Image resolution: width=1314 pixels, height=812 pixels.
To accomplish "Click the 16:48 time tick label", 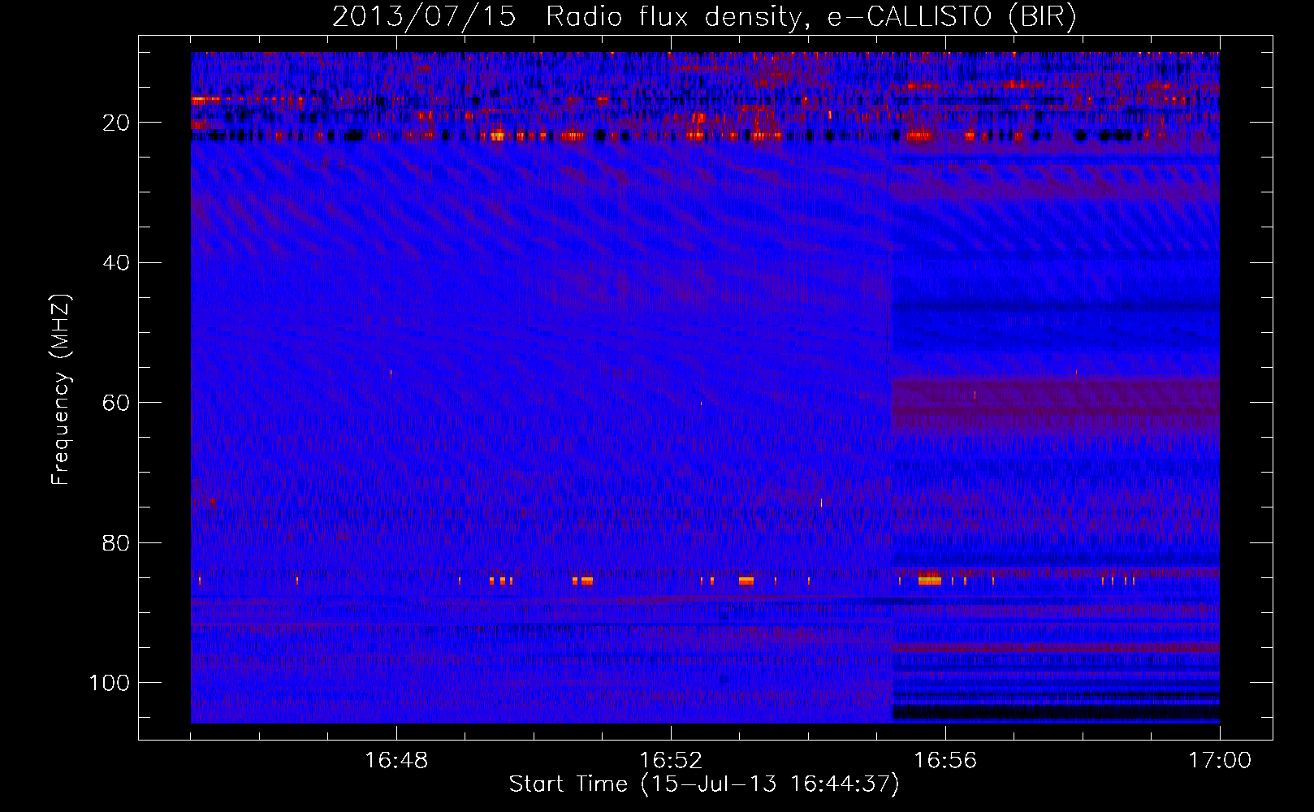I will [396, 761].
